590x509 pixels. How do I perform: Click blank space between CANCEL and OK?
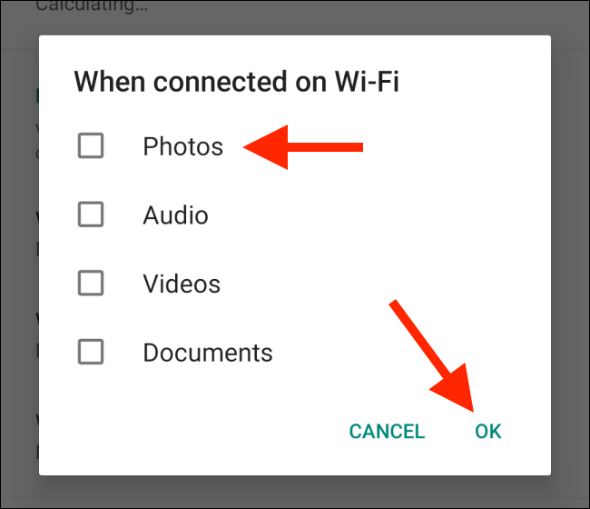pyautogui.click(x=449, y=432)
